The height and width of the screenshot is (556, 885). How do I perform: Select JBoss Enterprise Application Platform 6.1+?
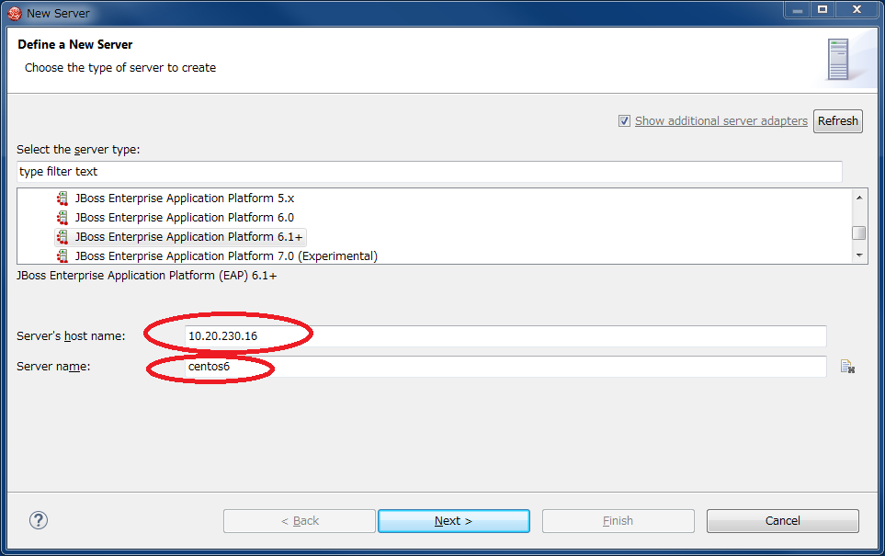click(x=189, y=236)
